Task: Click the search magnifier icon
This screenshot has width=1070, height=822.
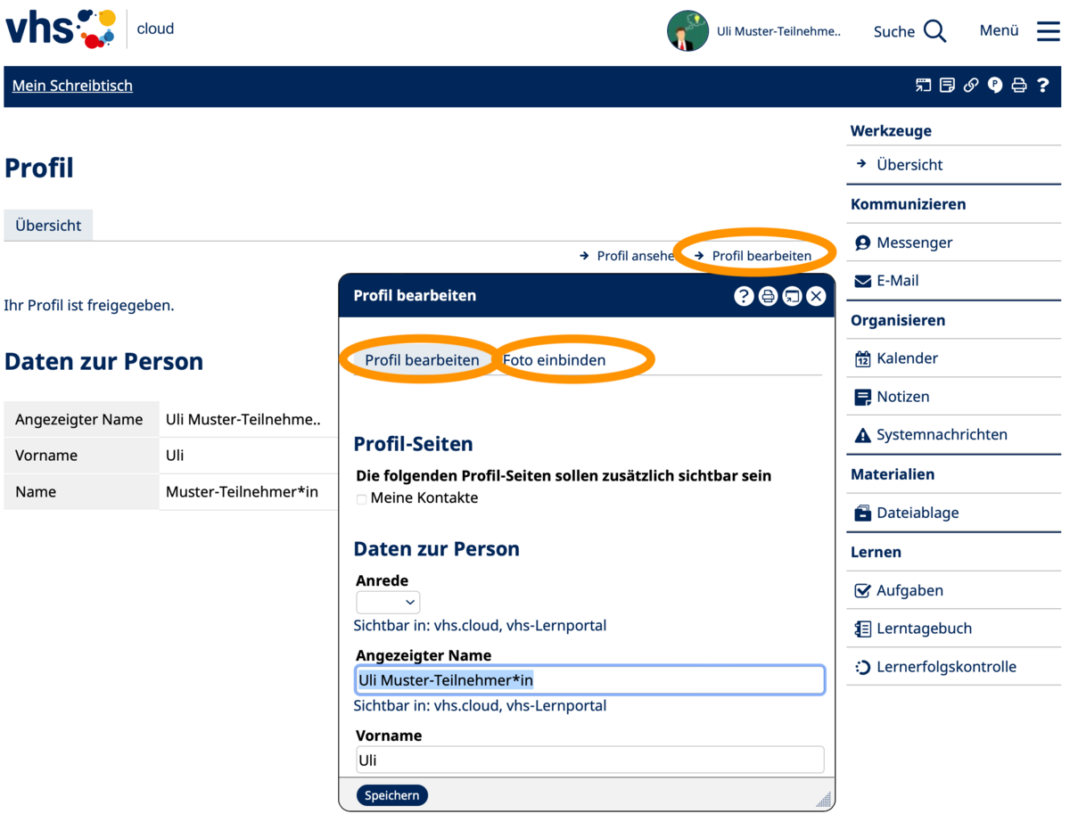Action: pyautogui.click(x=934, y=31)
